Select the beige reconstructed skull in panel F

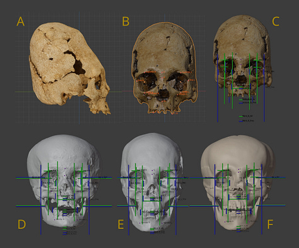pyautogui.click(x=238, y=182)
